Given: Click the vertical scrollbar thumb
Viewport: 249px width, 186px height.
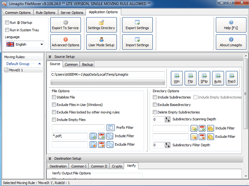Looking at the screenshot, I should click(246, 94).
